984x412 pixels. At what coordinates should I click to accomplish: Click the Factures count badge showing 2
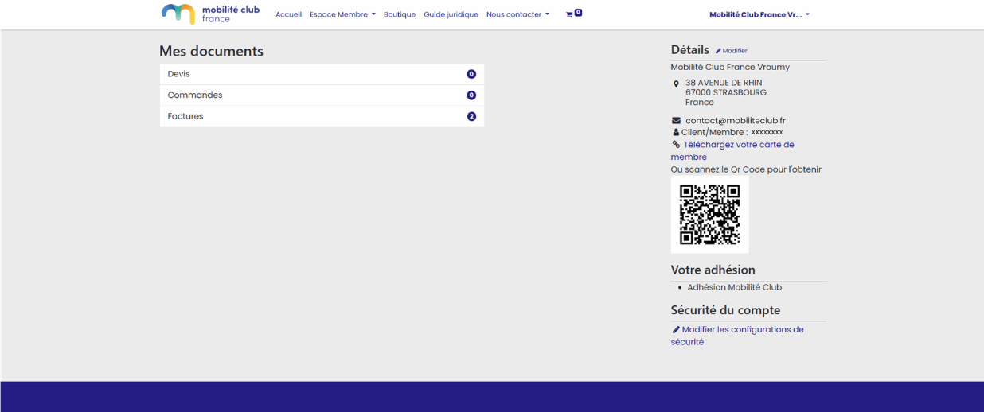471,116
